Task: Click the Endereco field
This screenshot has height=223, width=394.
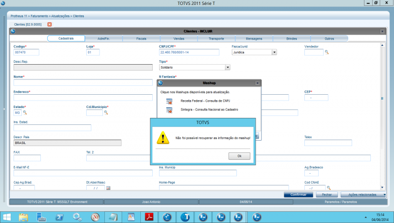Action: click(83, 98)
